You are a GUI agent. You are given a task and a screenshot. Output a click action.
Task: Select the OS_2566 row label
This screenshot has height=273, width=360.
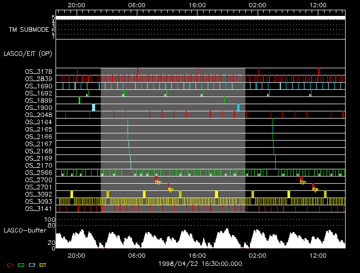pos(39,172)
